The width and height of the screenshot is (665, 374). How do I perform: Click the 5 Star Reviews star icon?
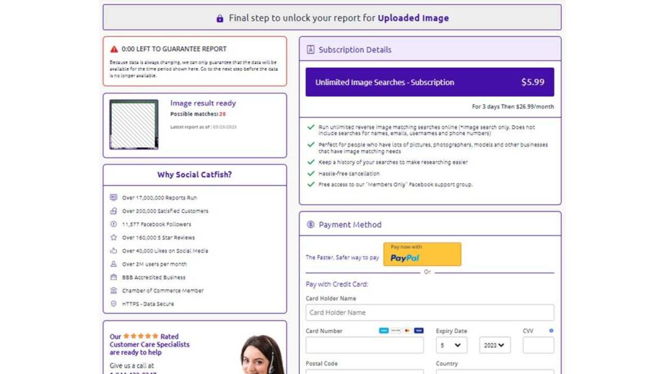[114, 238]
